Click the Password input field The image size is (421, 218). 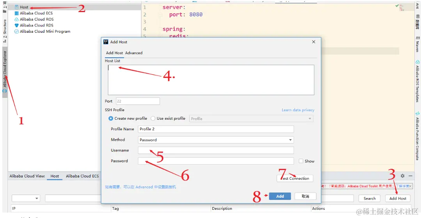point(216,161)
